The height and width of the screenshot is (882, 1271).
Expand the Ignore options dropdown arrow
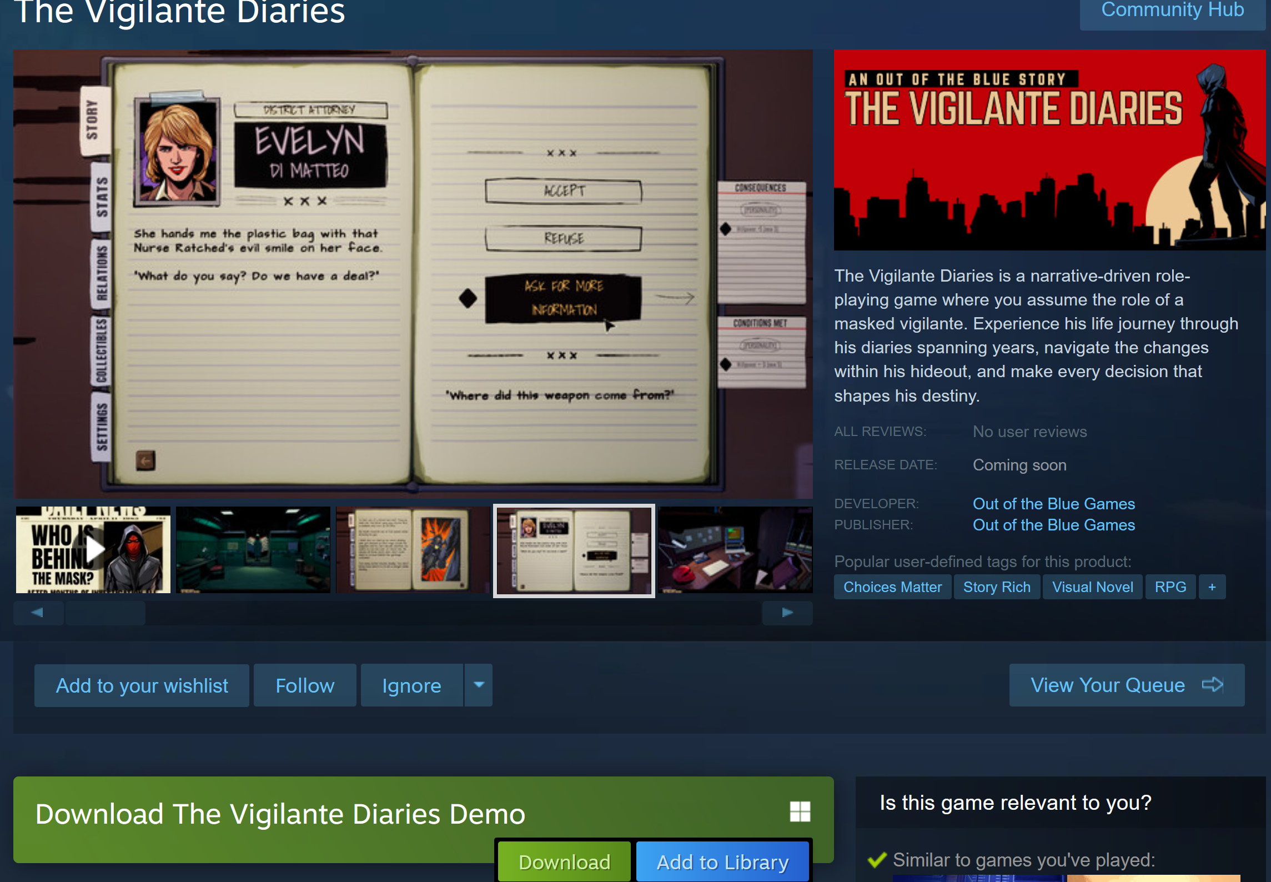click(x=479, y=685)
